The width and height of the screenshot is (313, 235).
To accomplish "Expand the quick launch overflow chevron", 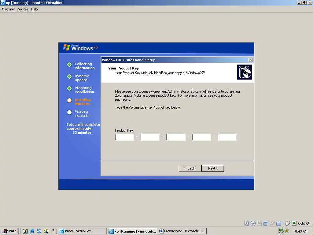I will [x=53, y=230].
